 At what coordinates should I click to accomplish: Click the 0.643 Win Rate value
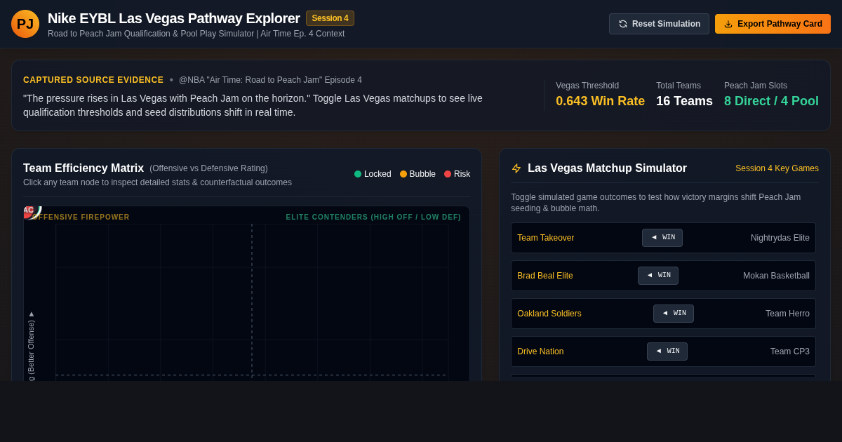600,101
